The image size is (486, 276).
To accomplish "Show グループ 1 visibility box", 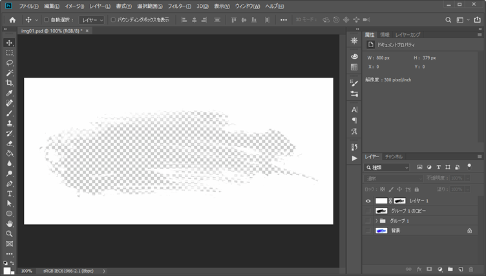I will click(x=368, y=221).
